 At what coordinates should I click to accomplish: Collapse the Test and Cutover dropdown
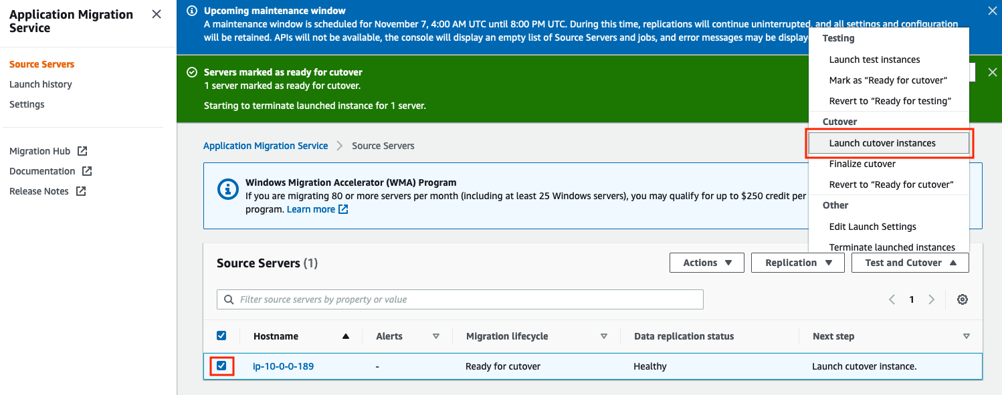tap(910, 263)
